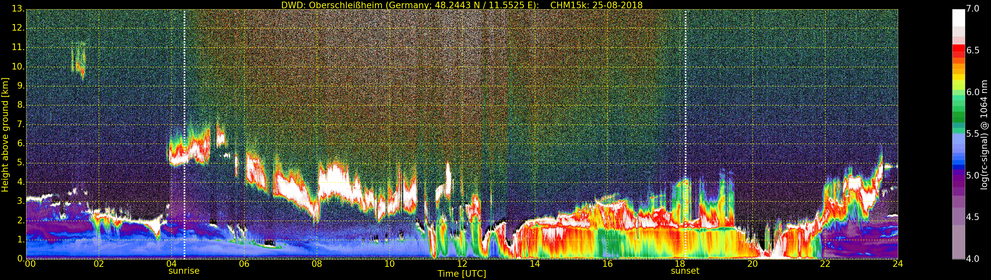Click the time axis tick label 12

coord(462,264)
